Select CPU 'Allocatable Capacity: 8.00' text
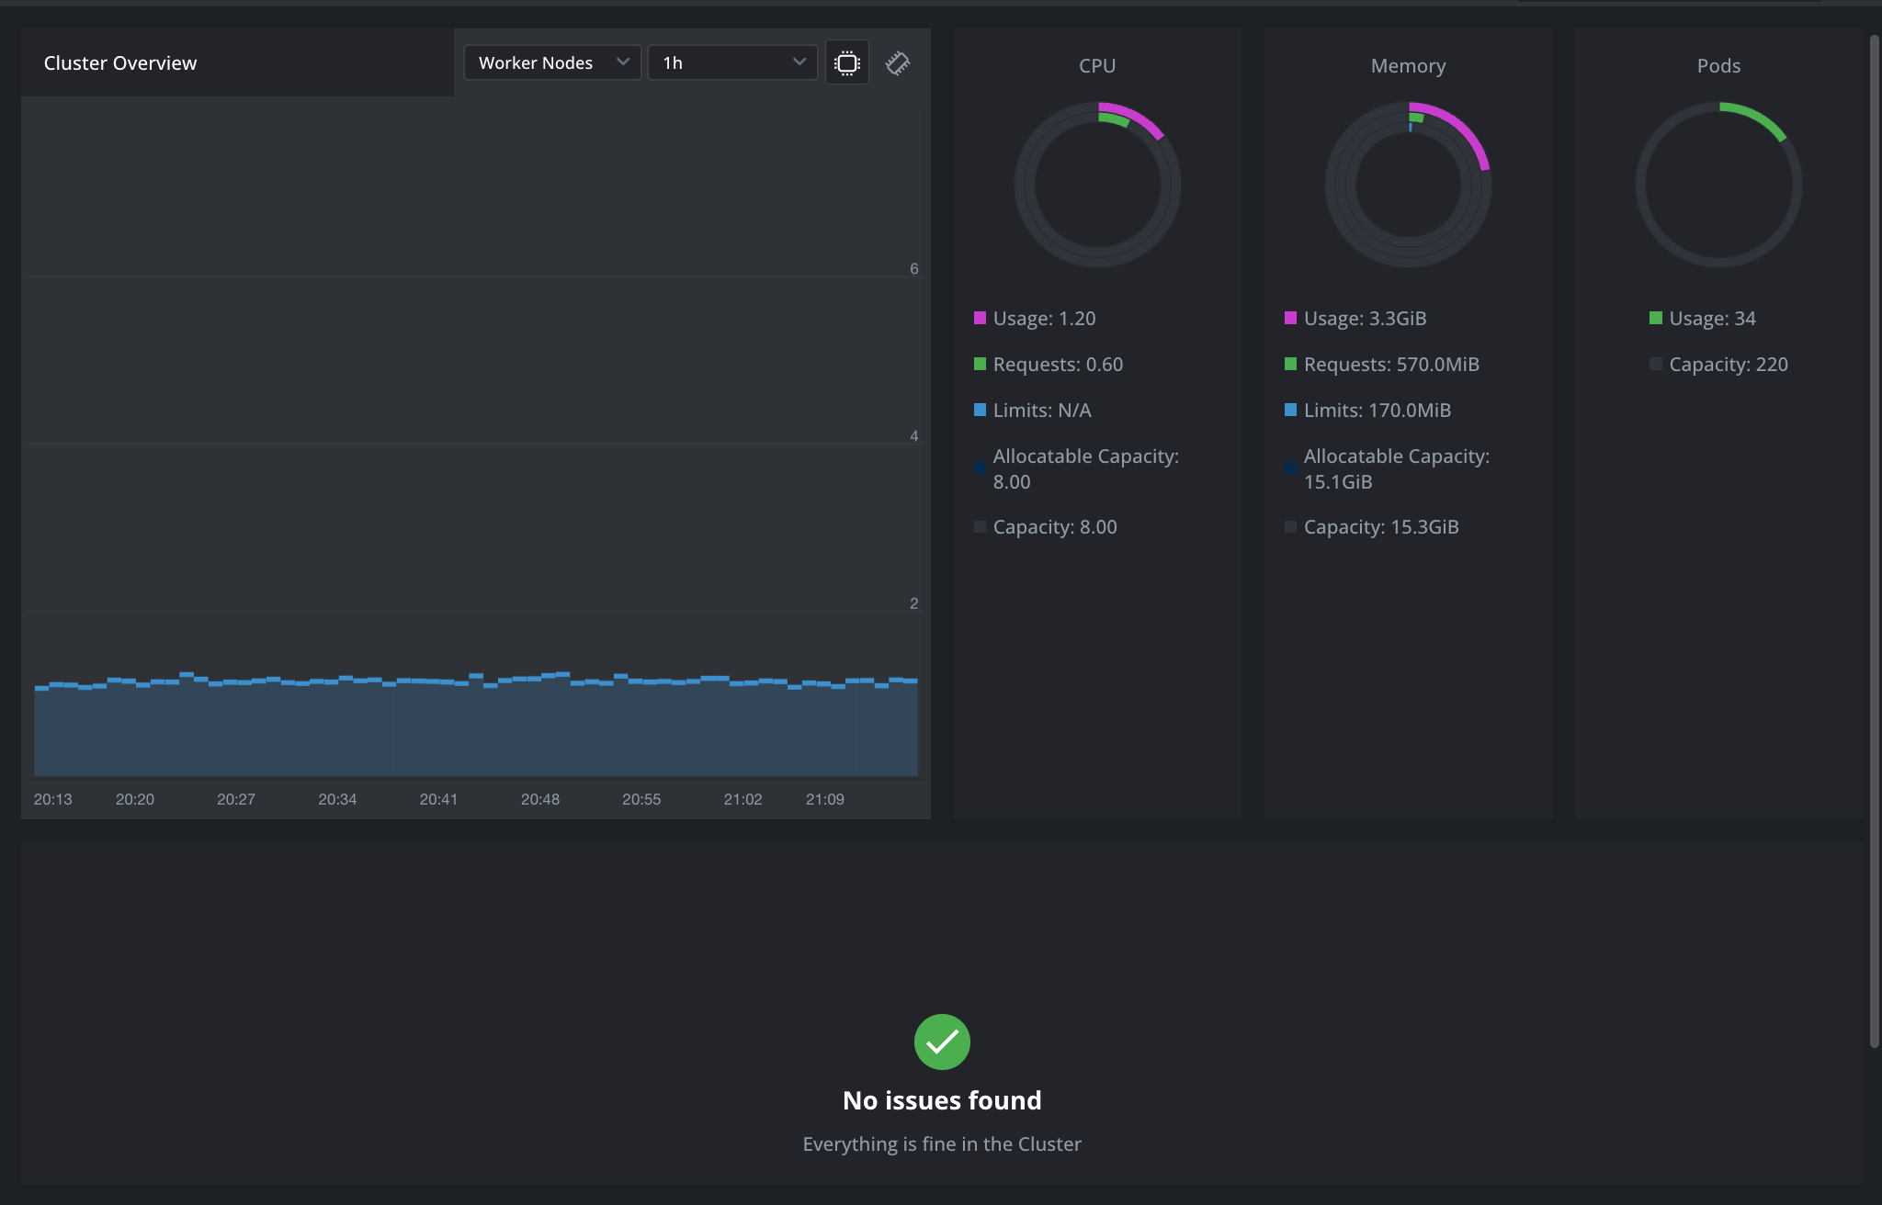Image resolution: width=1882 pixels, height=1205 pixels. [x=1085, y=468]
